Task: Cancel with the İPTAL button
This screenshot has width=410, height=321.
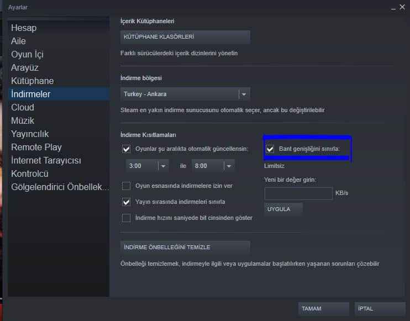Action: pos(380,309)
